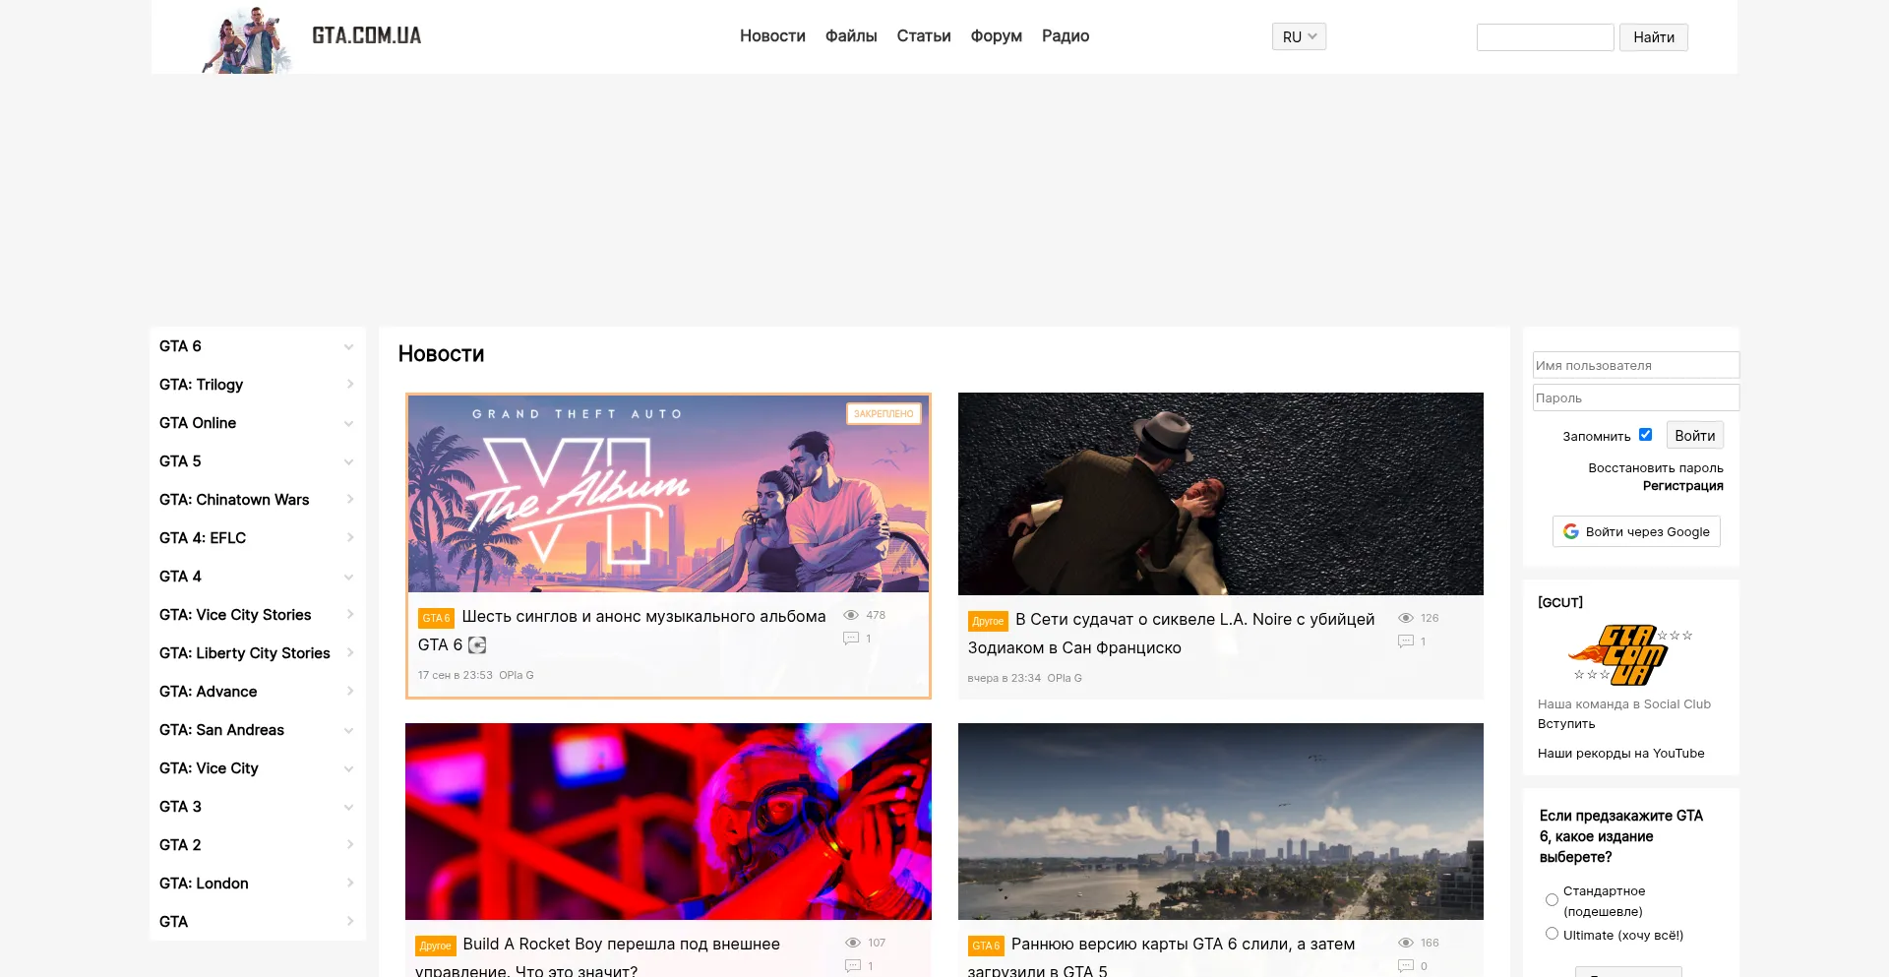Screen dimensions: 1889x977
Task: Open the Новости menu item
Action: pyautogui.click(x=772, y=36)
